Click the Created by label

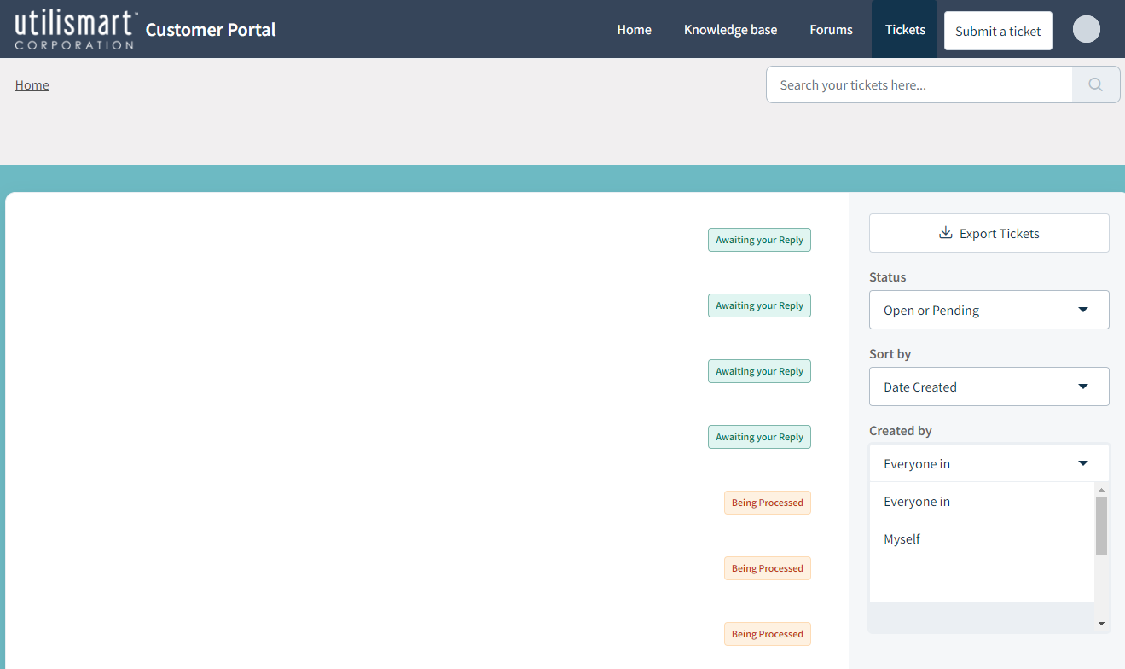(901, 431)
